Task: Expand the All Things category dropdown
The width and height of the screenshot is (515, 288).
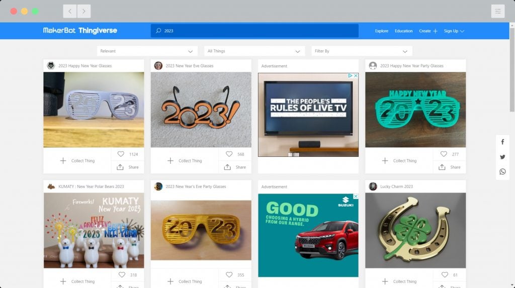Action: [x=254, y=51]
